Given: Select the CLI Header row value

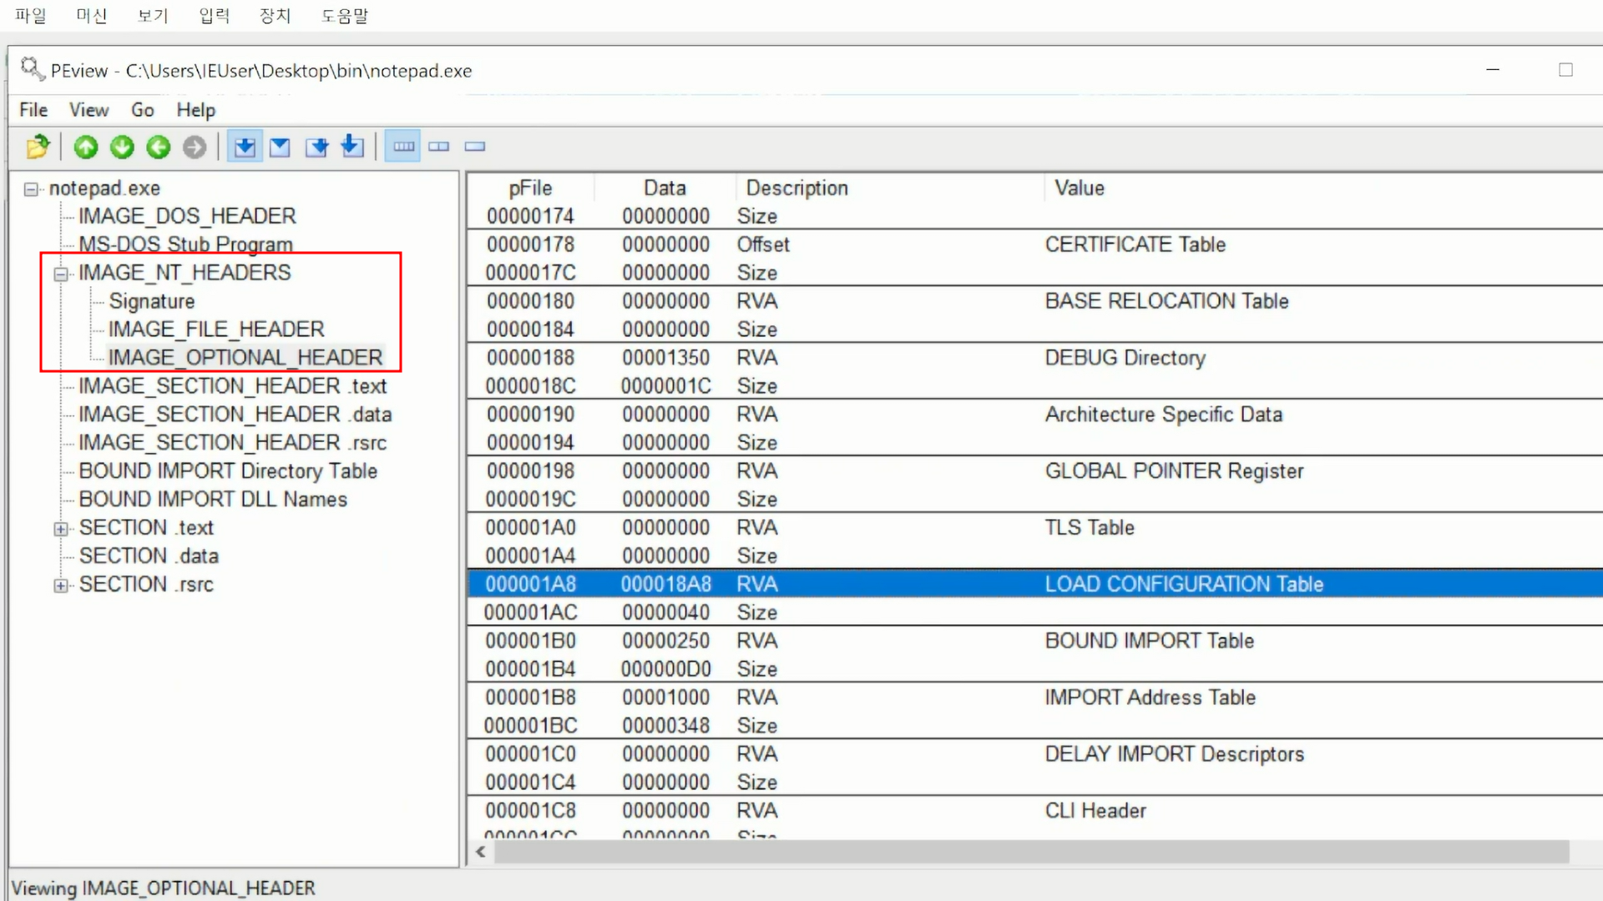Looking at the screenshot, I should point(1095,811).
